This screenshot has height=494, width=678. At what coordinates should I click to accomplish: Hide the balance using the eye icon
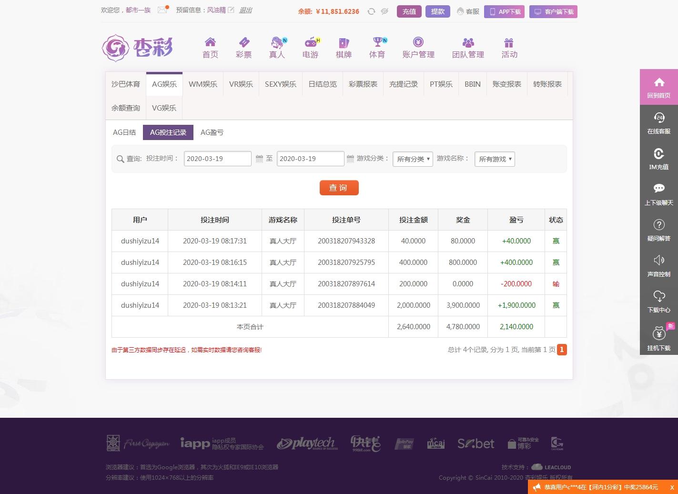(384, 11)
